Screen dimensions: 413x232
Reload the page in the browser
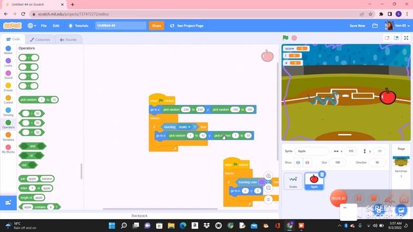point(23,14)
